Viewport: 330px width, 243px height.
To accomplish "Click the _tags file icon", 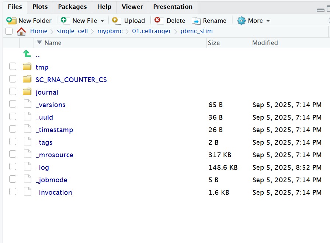I will click(x=28, y=141).
